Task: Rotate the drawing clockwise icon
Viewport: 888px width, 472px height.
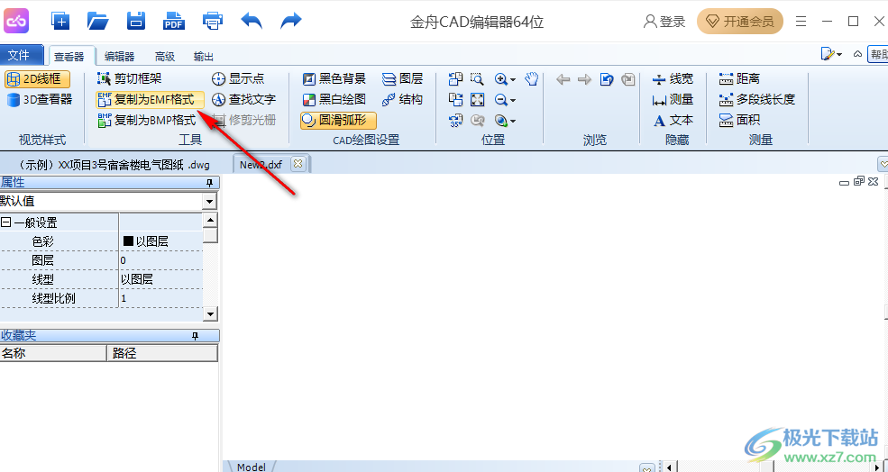Action: [455, 100]
